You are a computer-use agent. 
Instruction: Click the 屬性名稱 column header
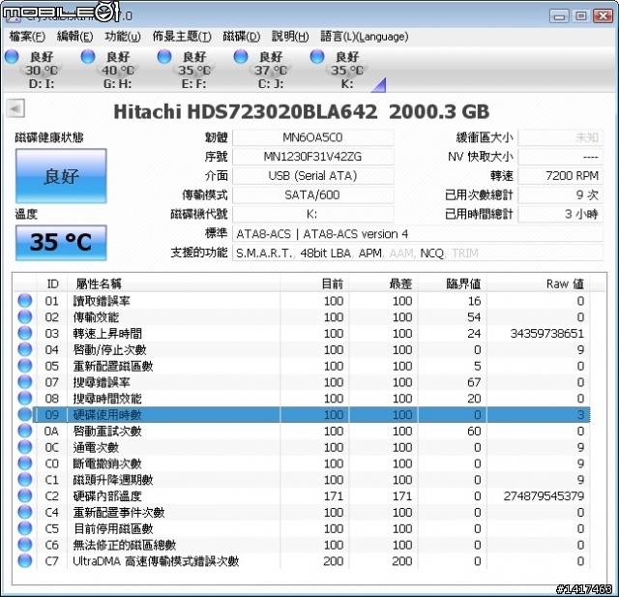tap(174, 284)
